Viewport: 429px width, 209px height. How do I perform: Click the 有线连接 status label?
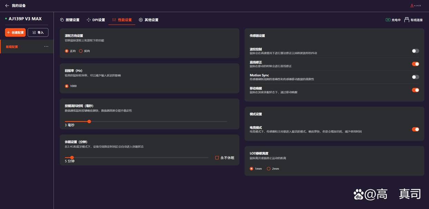(x=417, y=20)
